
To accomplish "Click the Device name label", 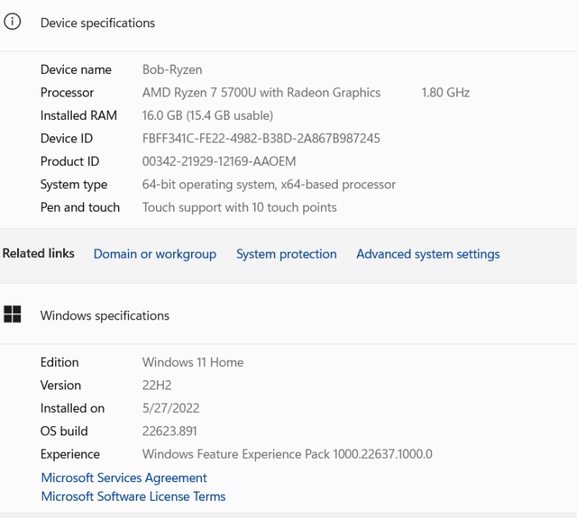I will [76, 69].
